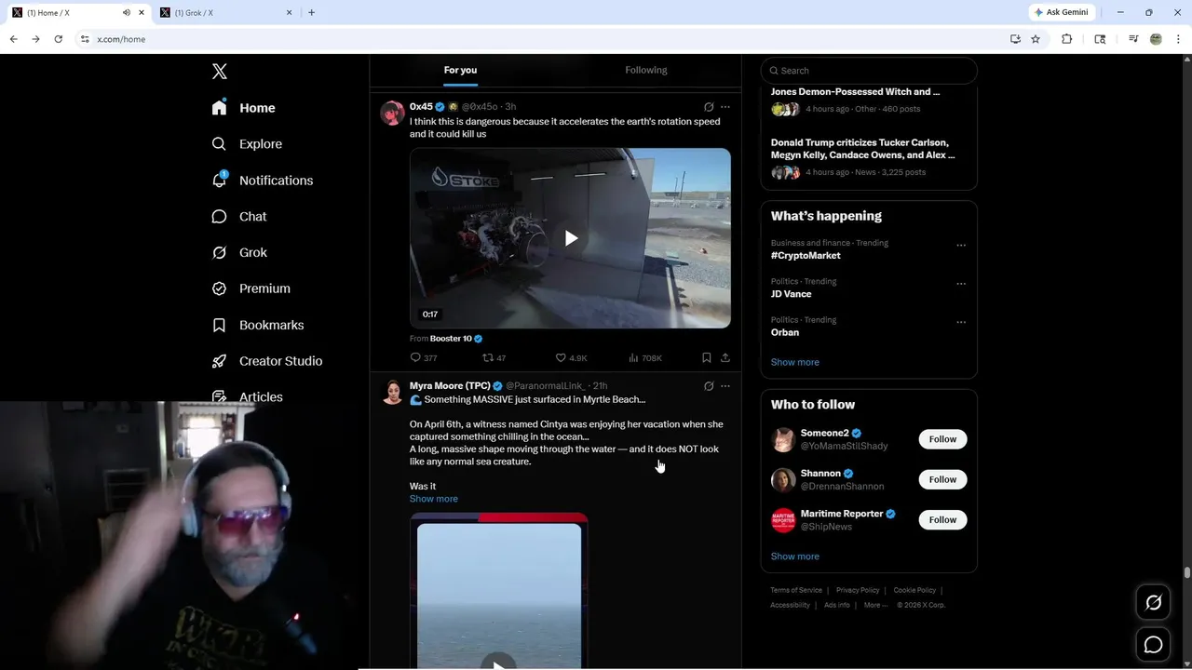Open a new browser tab
The height and width of the screenshot is (670, 1192).
(311, 12)
